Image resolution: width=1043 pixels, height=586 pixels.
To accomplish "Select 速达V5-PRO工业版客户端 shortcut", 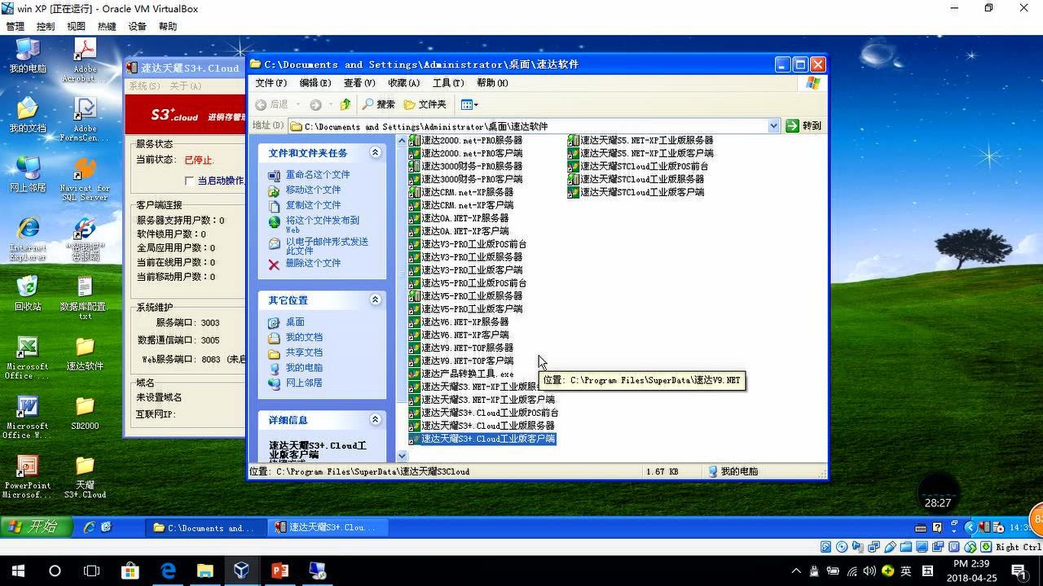I will 466,309.
